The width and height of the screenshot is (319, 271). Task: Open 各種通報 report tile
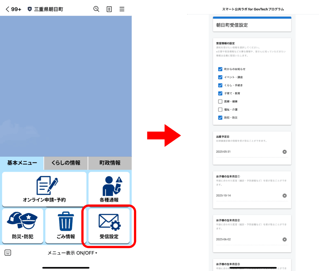[x=109, y=189]
